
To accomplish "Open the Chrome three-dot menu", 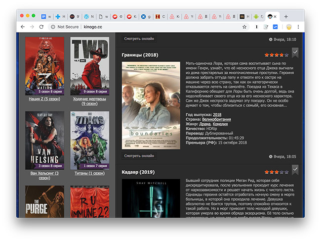I will point(299,27).
